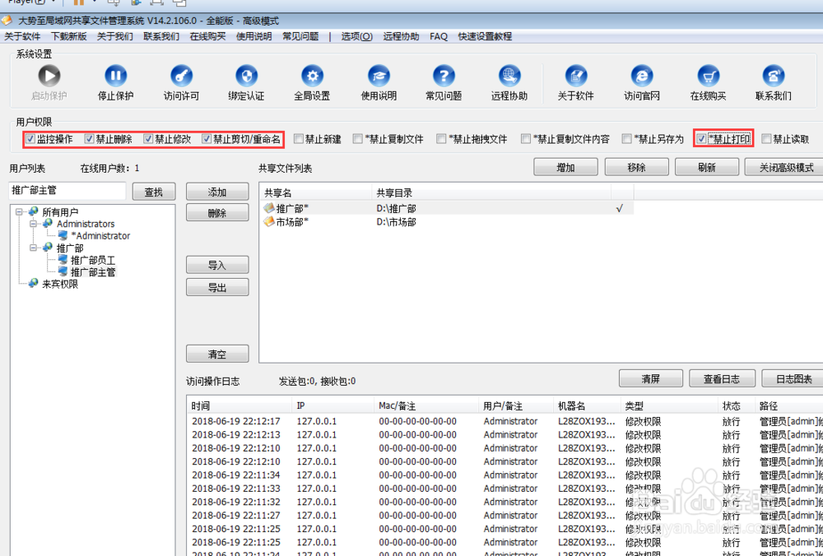Viewport: 823px width, 556px height.
Task: Click the user search input field
Action: pyautogui.click(x=66, y=190)
